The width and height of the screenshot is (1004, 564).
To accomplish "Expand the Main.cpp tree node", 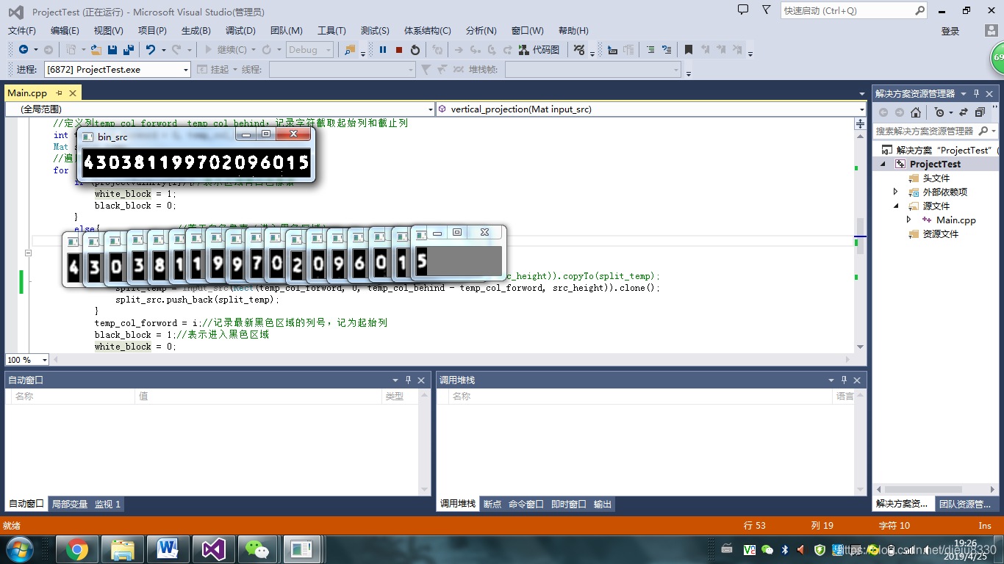I will pyautogui.click(x=908, y=220).
